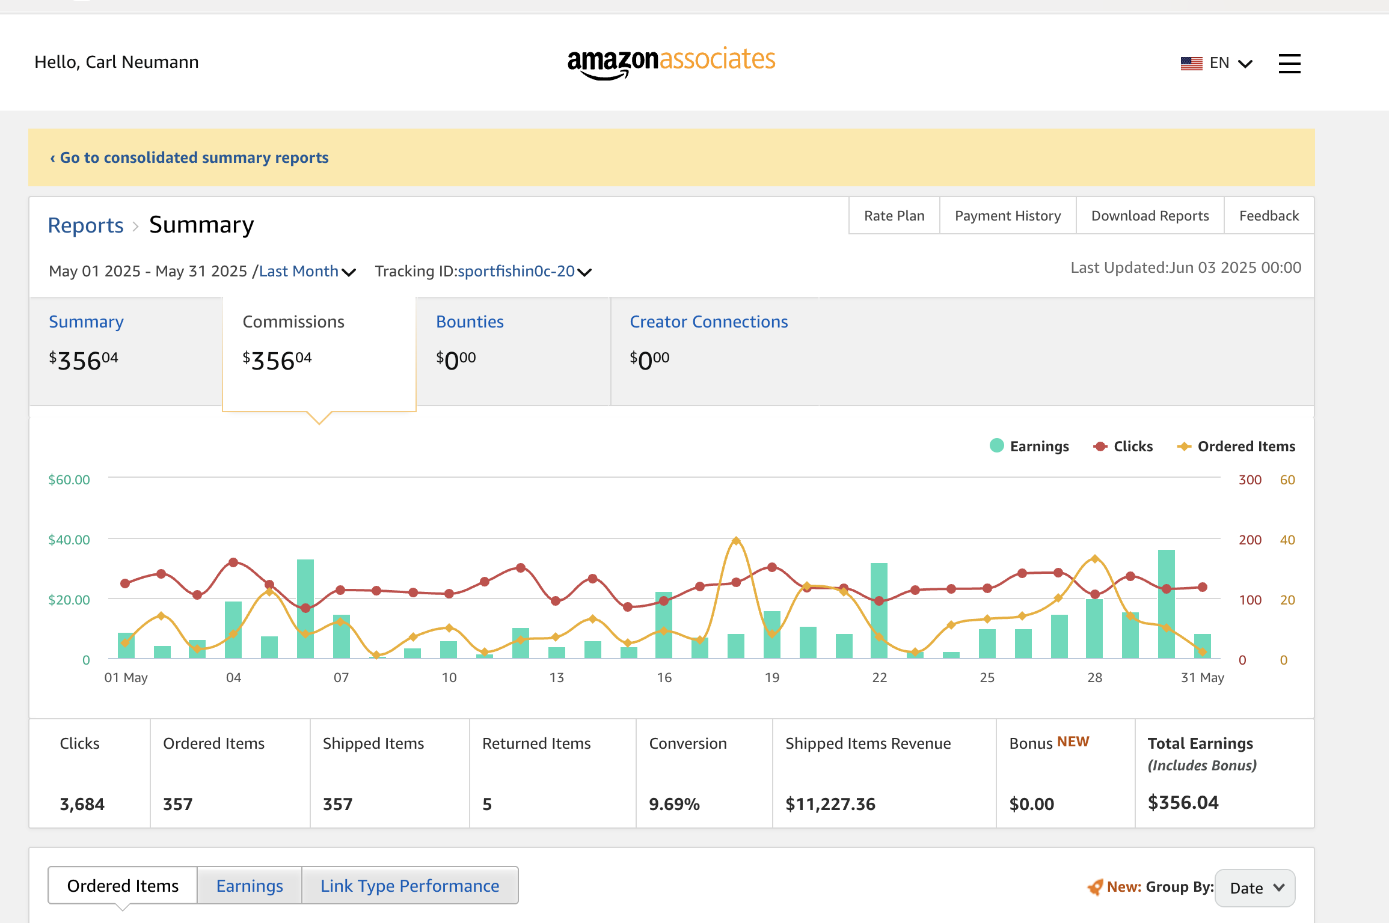
Task: Open the Last Month date range dropdown
Action: point(307,272)
